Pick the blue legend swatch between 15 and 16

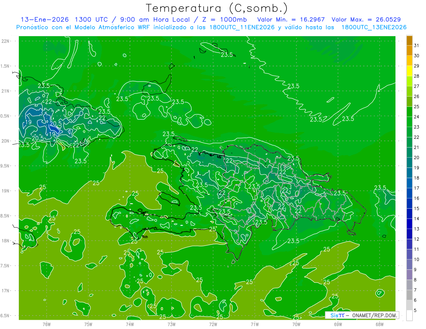[x=409, y=203]
